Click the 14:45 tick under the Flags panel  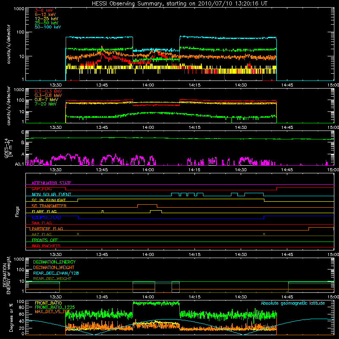287,255
